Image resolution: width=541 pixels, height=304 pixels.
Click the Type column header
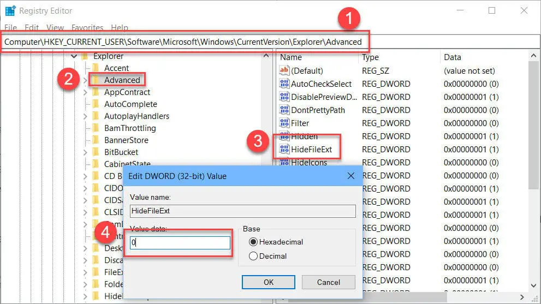coord(370,57)
